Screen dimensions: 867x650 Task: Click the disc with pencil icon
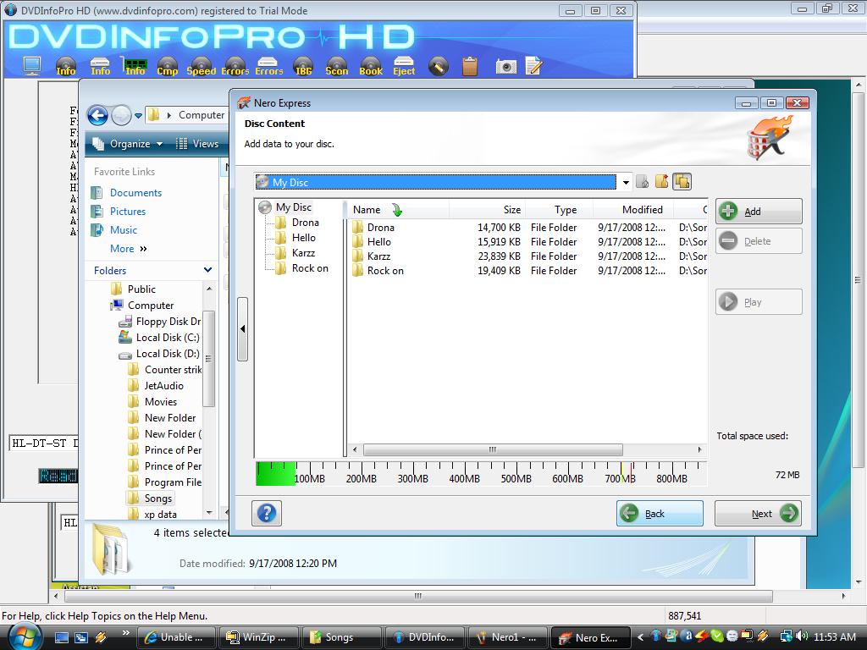pyautogui.click(x=438, y=66)
